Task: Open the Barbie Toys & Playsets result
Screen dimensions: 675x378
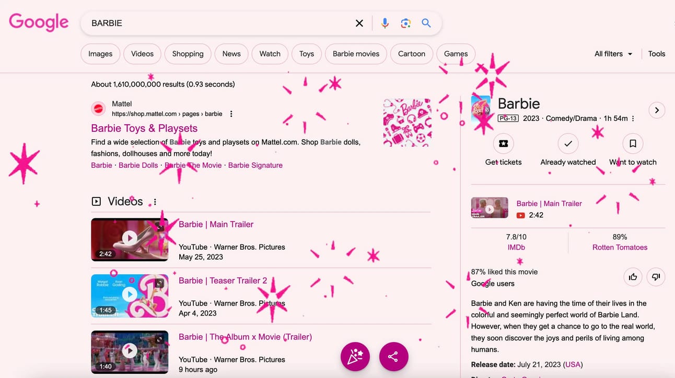Action: (x=144, y=128)
